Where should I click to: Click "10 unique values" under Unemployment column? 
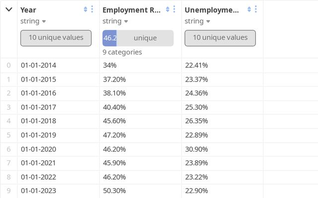coord(220,38)
